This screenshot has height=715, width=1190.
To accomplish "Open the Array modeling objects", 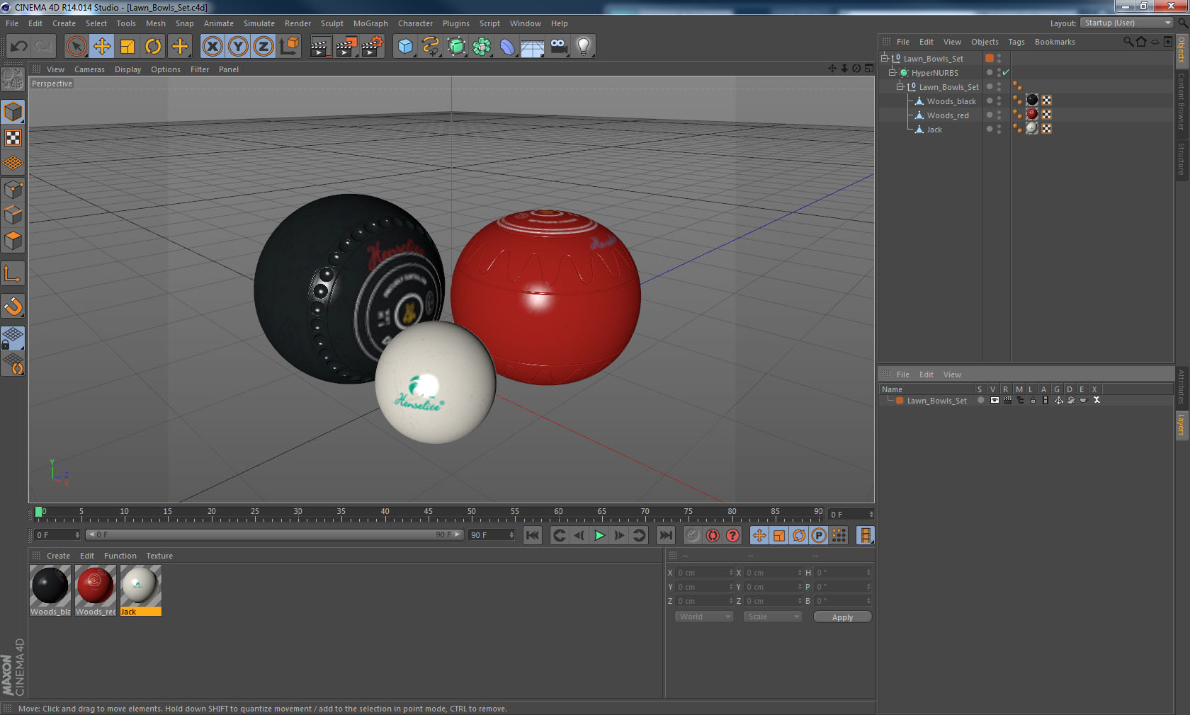I will click(x=482, y=47).
